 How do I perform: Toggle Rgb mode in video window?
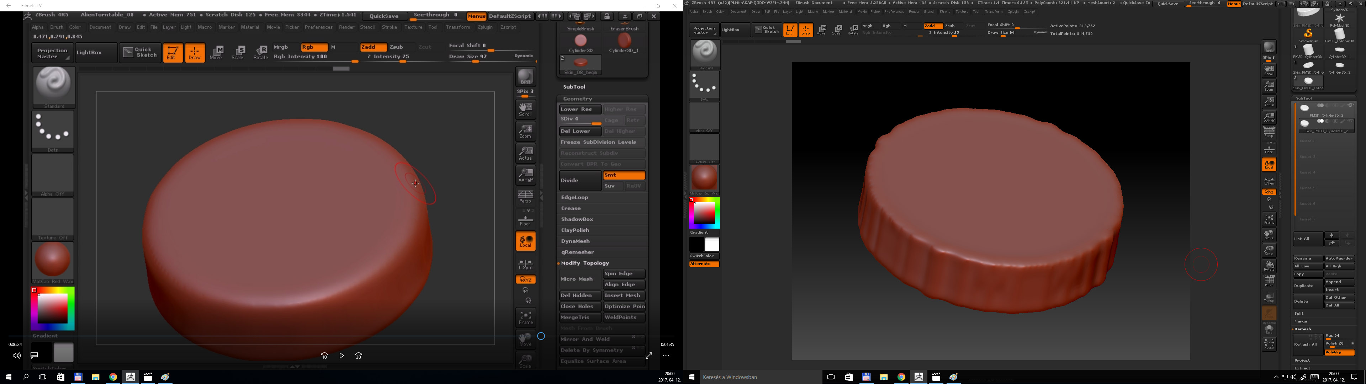click(314, 47)
